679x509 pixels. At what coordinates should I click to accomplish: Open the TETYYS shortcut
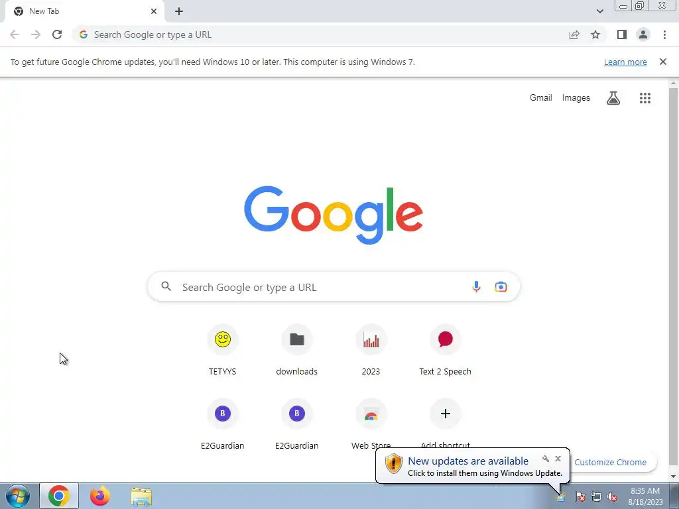(223, 351)
